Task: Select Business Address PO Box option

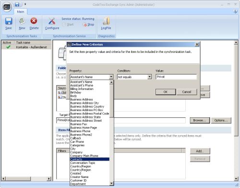Action: 90,110
